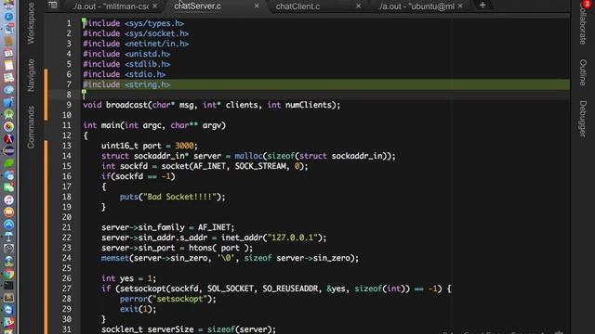
Task: Click on the 'void broadcast' declaration
Action: pos(212,105)
